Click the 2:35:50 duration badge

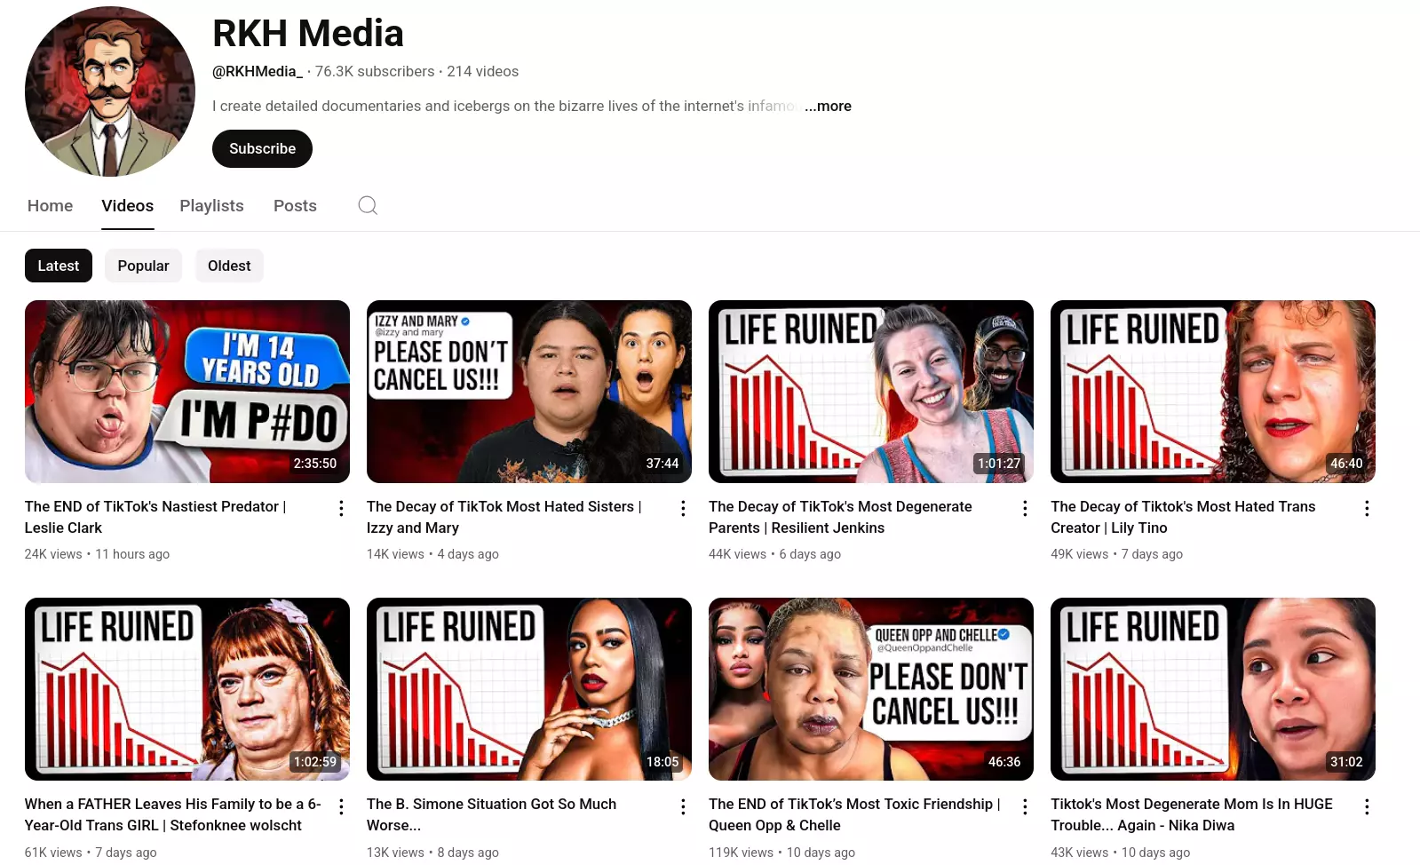pyautogui.click(x=315, y=464)
